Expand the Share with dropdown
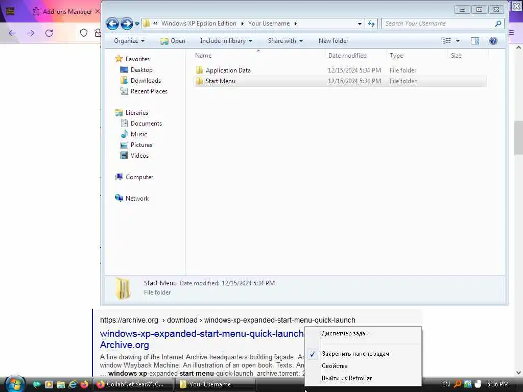523x392 pixels. [286, 41]
